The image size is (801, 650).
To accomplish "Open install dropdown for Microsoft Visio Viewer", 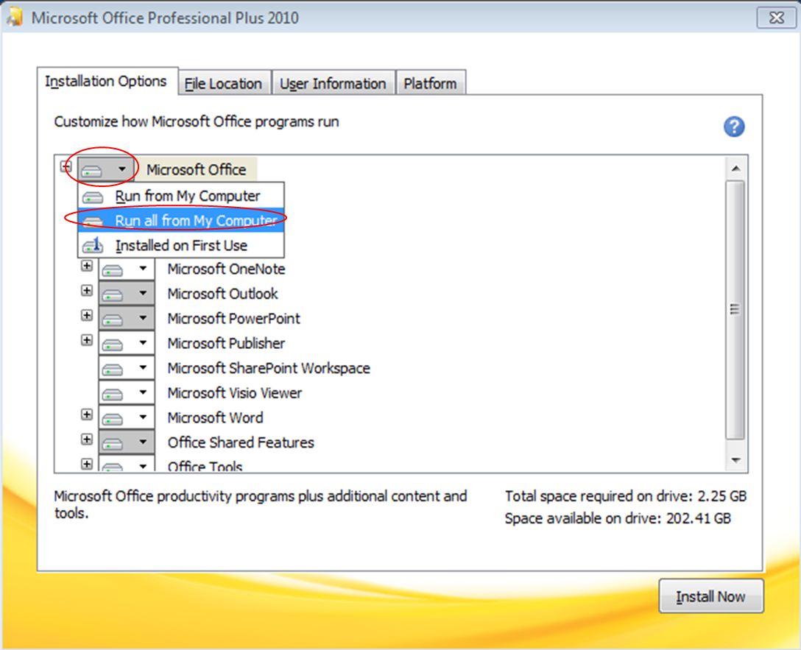I will coord(127,392).
